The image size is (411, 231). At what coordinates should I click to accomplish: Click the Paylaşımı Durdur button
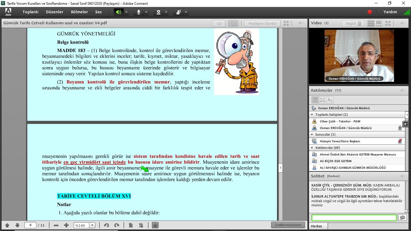coord(262,23)
